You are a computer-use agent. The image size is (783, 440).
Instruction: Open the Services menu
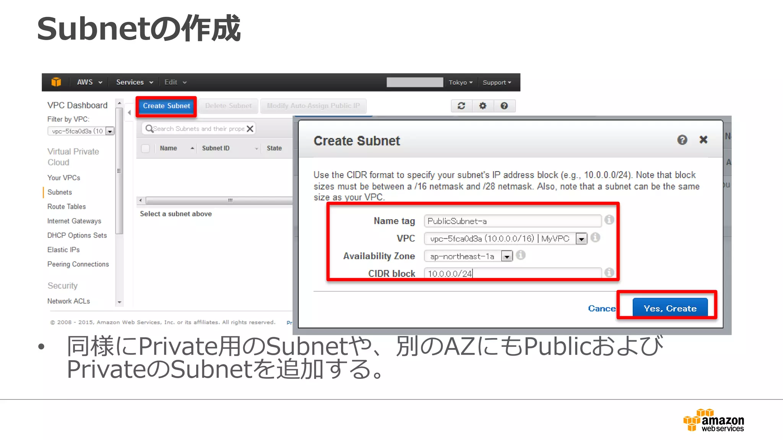[x=135, y=82]
